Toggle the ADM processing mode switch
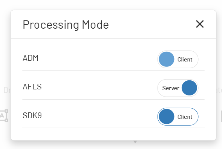222x149 pixels. (x=178, y=59)
